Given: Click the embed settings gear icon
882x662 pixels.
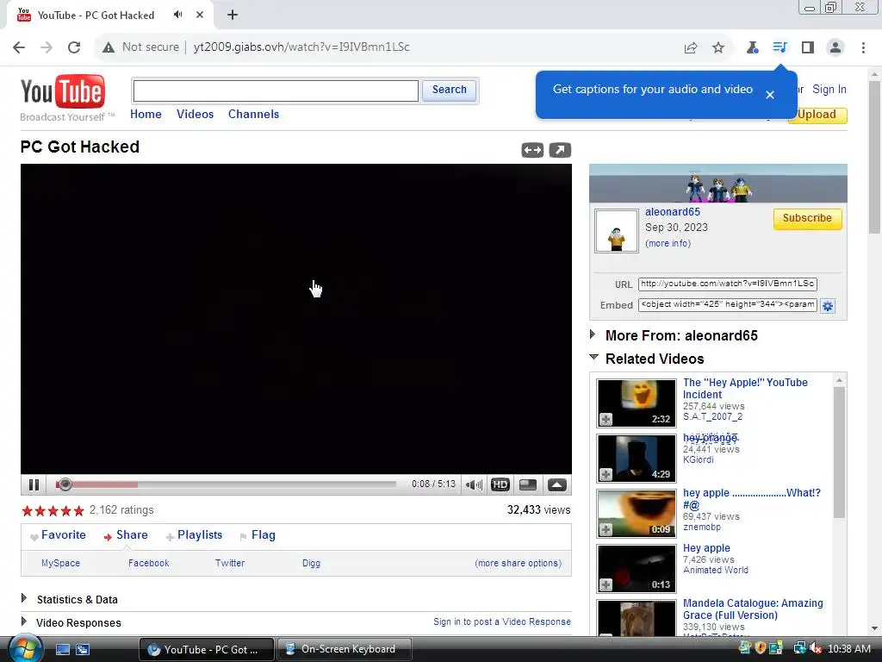Looking at the screenshot, I should tap(828, 306).
